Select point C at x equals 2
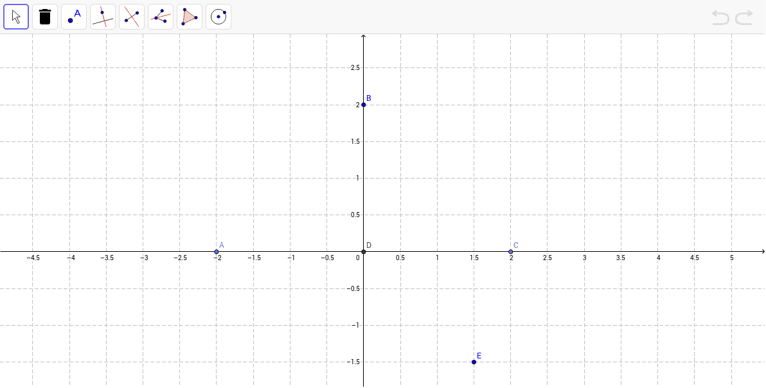The width and height of the screenshot is (766, 388). pyautogui.click(x=510, y=252)
